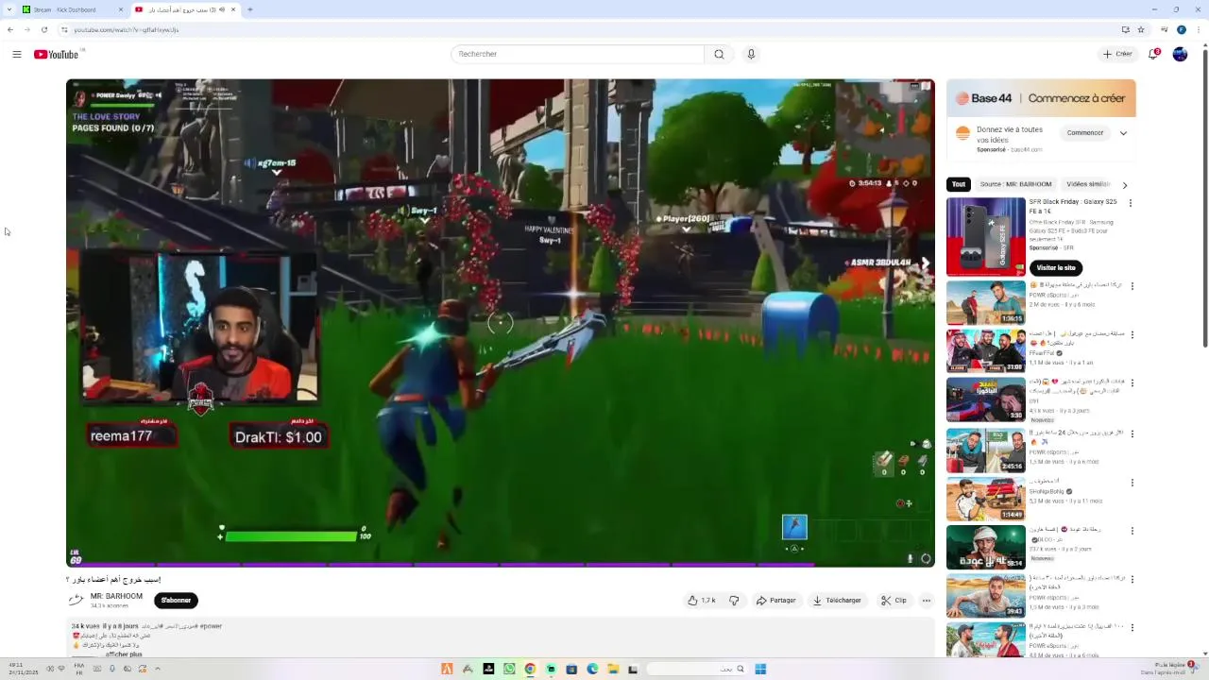Open the 1:14:49 suggested video thumbnail
The height and width of the screenshot is (680, 1209).
point(986,500)
